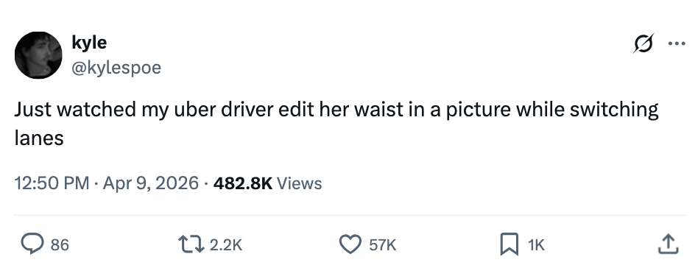Screen dimensions: 698x268
Task: Click the 2.2K reposts count
Action: (x=226, y=245)
